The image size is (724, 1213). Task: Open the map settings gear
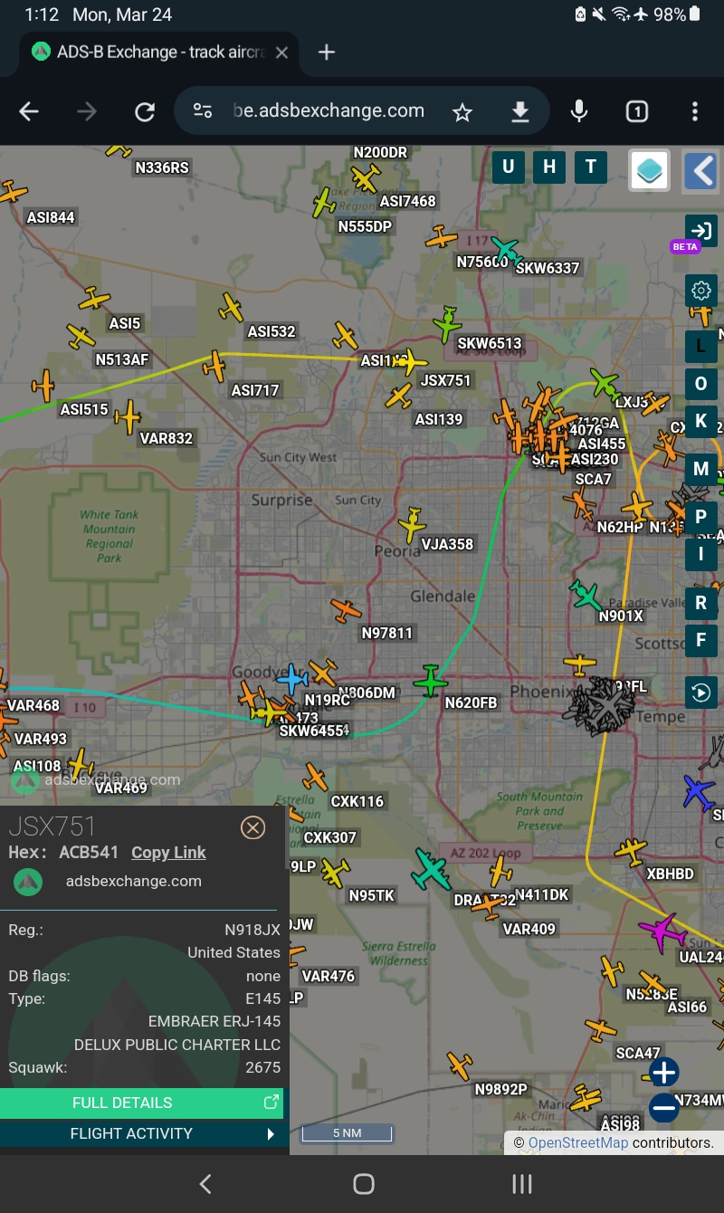[x=700, y=291]
